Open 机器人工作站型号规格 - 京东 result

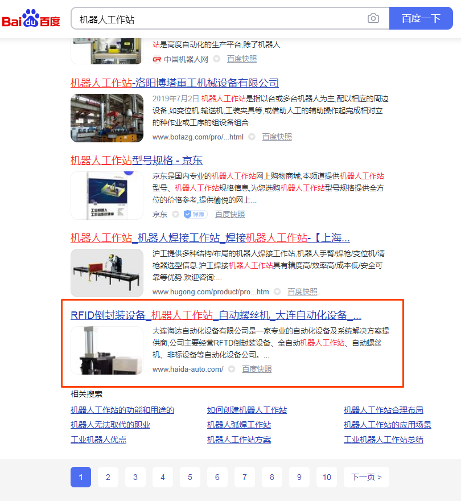click(x=137, y=161)
